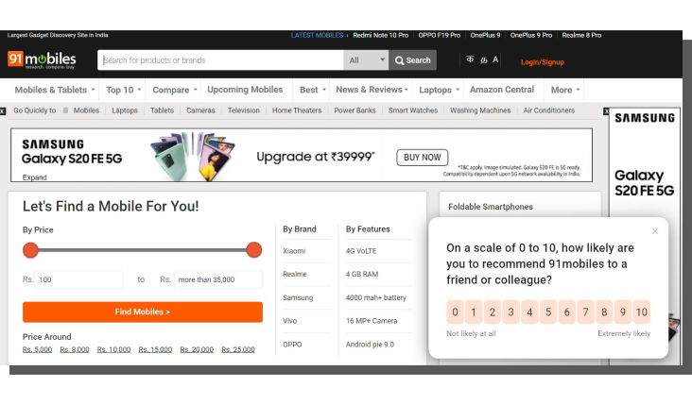Go quickly to Cameras
Image resolution: width=692 pixels, height=405 pixels.
pyautogui.click(x=200, y=110)
